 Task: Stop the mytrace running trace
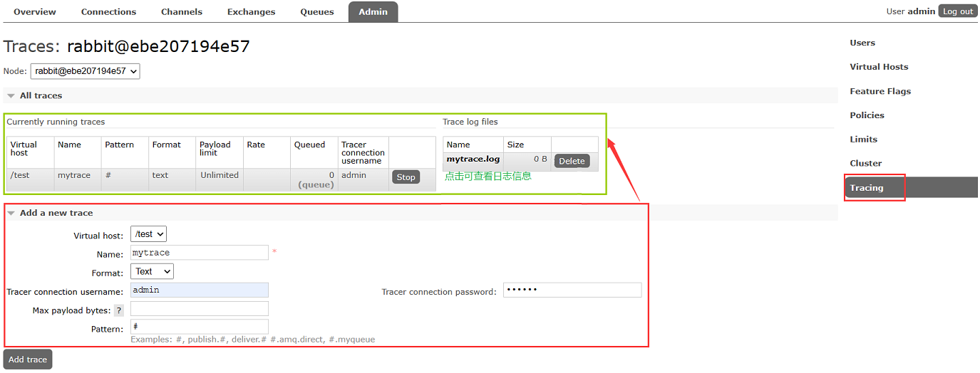pos(406,177)
